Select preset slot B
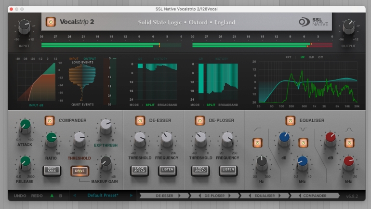This screenshot has width=371, height=209. tap(61, 196)
